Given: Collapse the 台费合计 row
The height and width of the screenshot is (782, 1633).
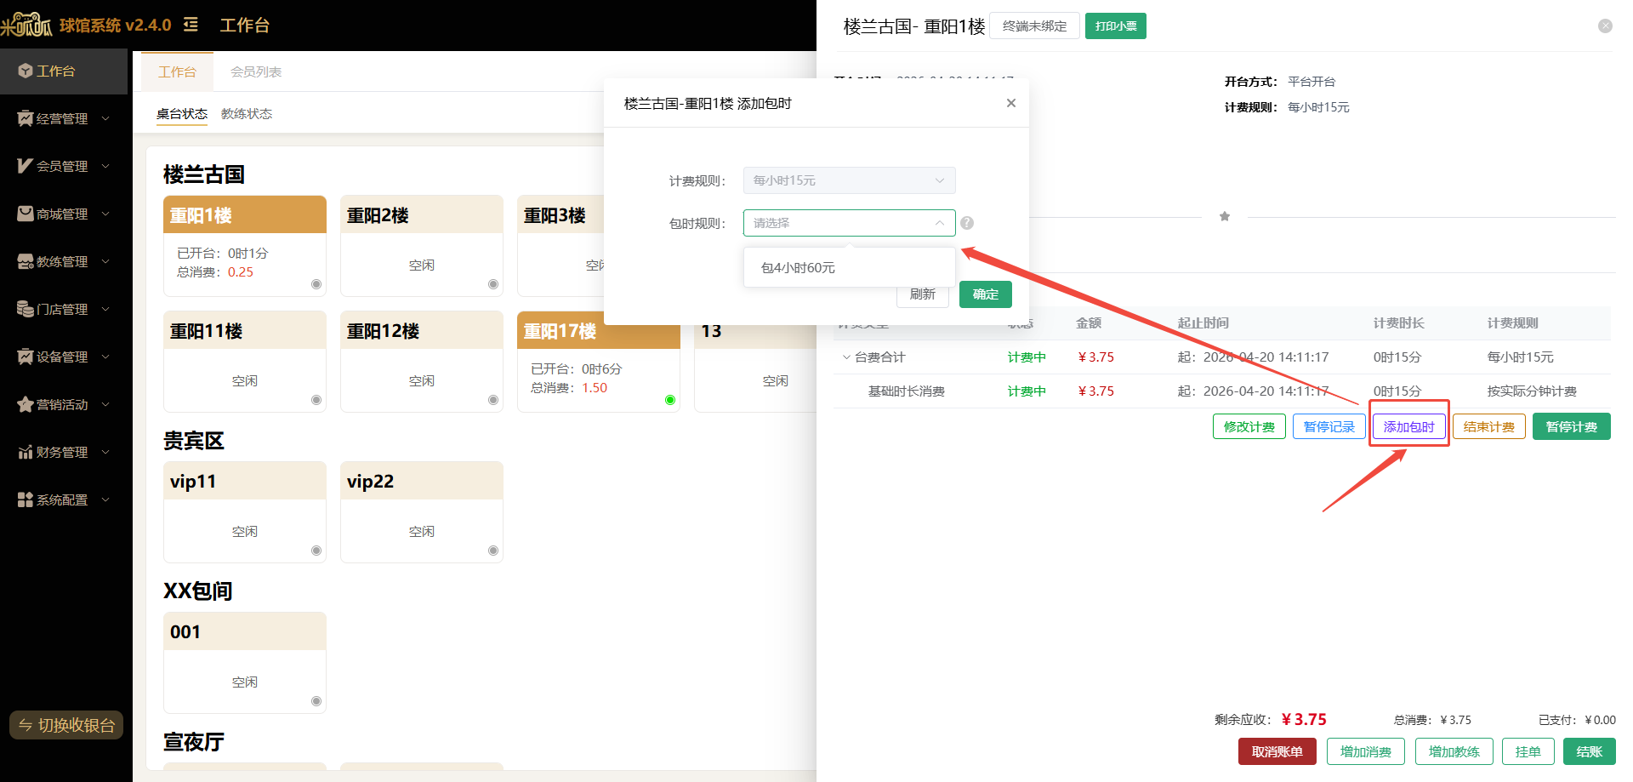Looking at the screenshot, I should (x=846, y=357).
